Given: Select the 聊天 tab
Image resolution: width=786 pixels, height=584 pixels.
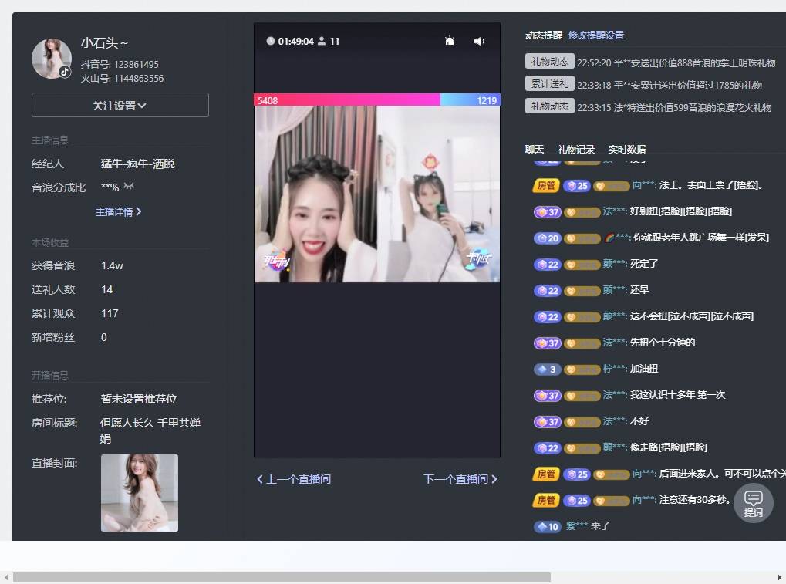Looking at the screenshot, I should click(x=535, y=150).
